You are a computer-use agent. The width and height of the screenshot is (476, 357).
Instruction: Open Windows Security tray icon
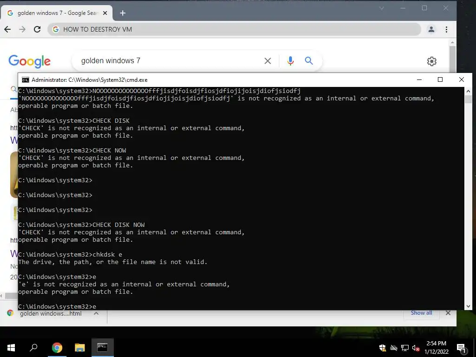pos(383,348)
